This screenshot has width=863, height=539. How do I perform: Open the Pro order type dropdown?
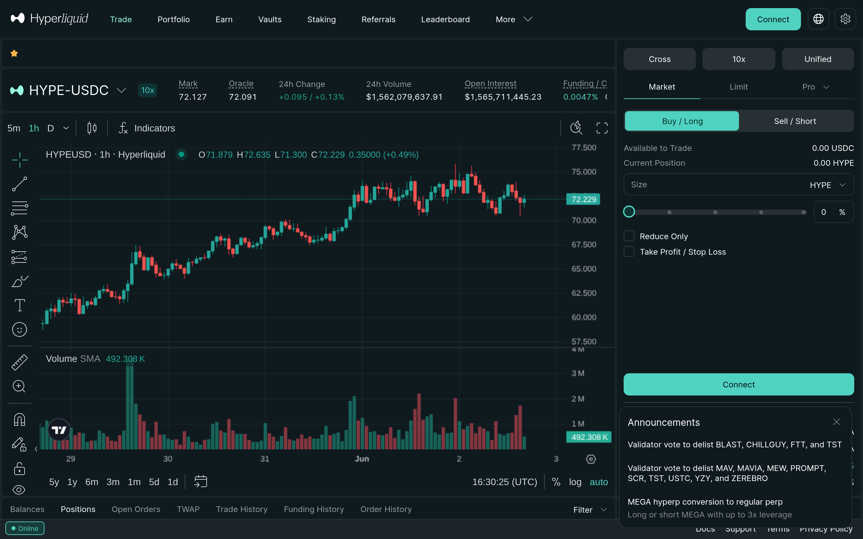815,87
